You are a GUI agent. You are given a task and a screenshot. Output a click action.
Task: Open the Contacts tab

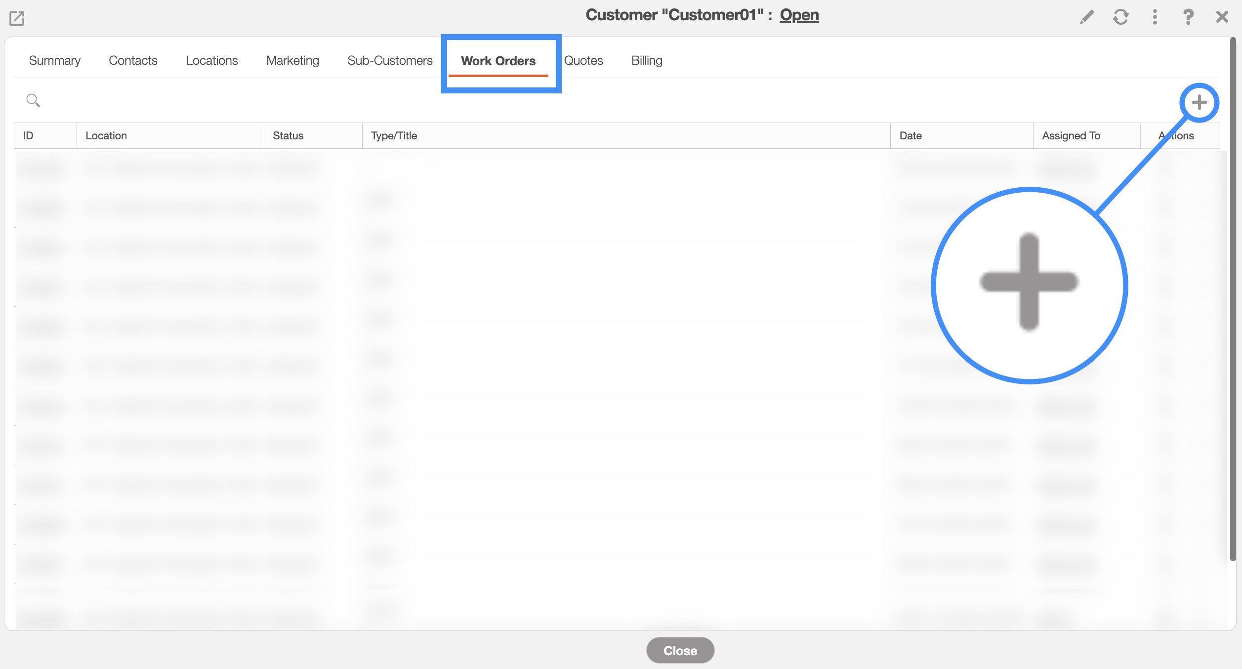pyautogui.click(x=133, y=60)
